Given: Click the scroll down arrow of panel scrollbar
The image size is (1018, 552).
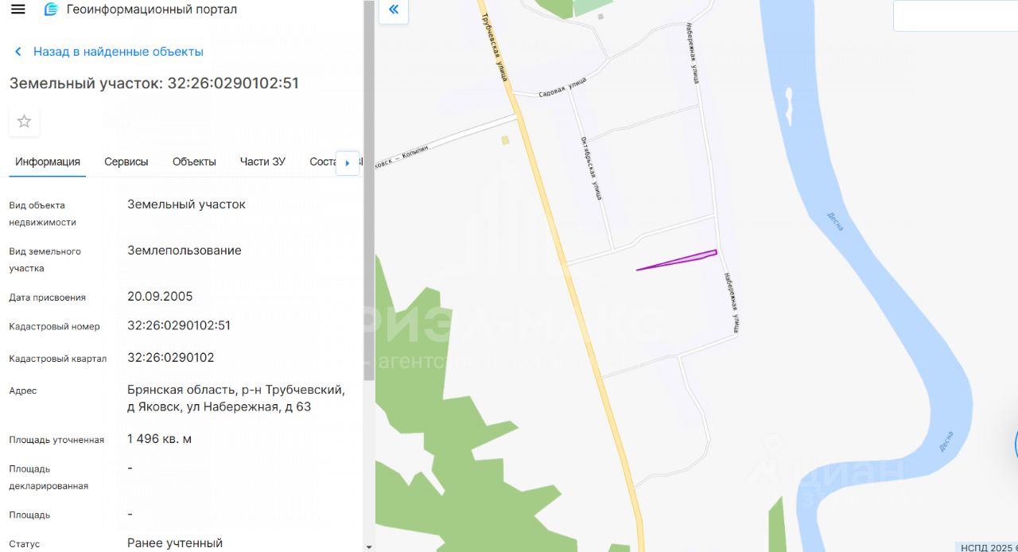Looking at the screenshot, I should (368, 546).
